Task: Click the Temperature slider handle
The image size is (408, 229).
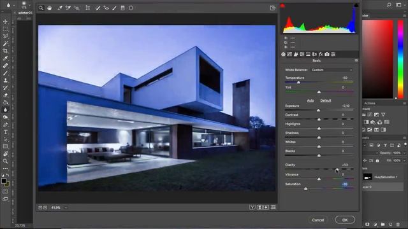Action: [299, 82]
